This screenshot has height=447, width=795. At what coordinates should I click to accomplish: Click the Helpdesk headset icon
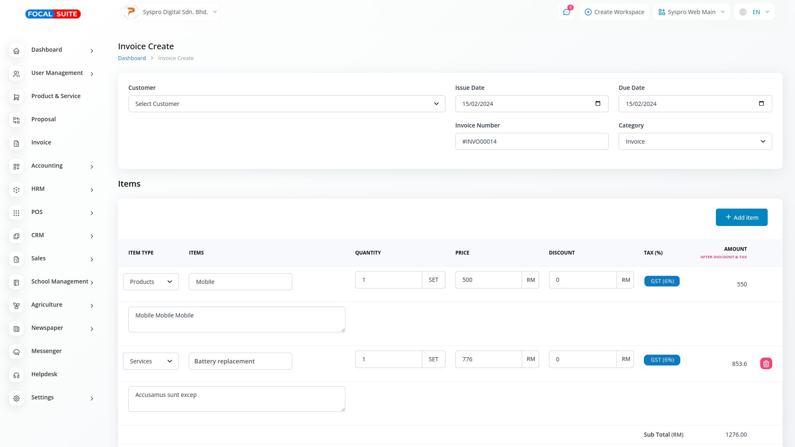17,375
